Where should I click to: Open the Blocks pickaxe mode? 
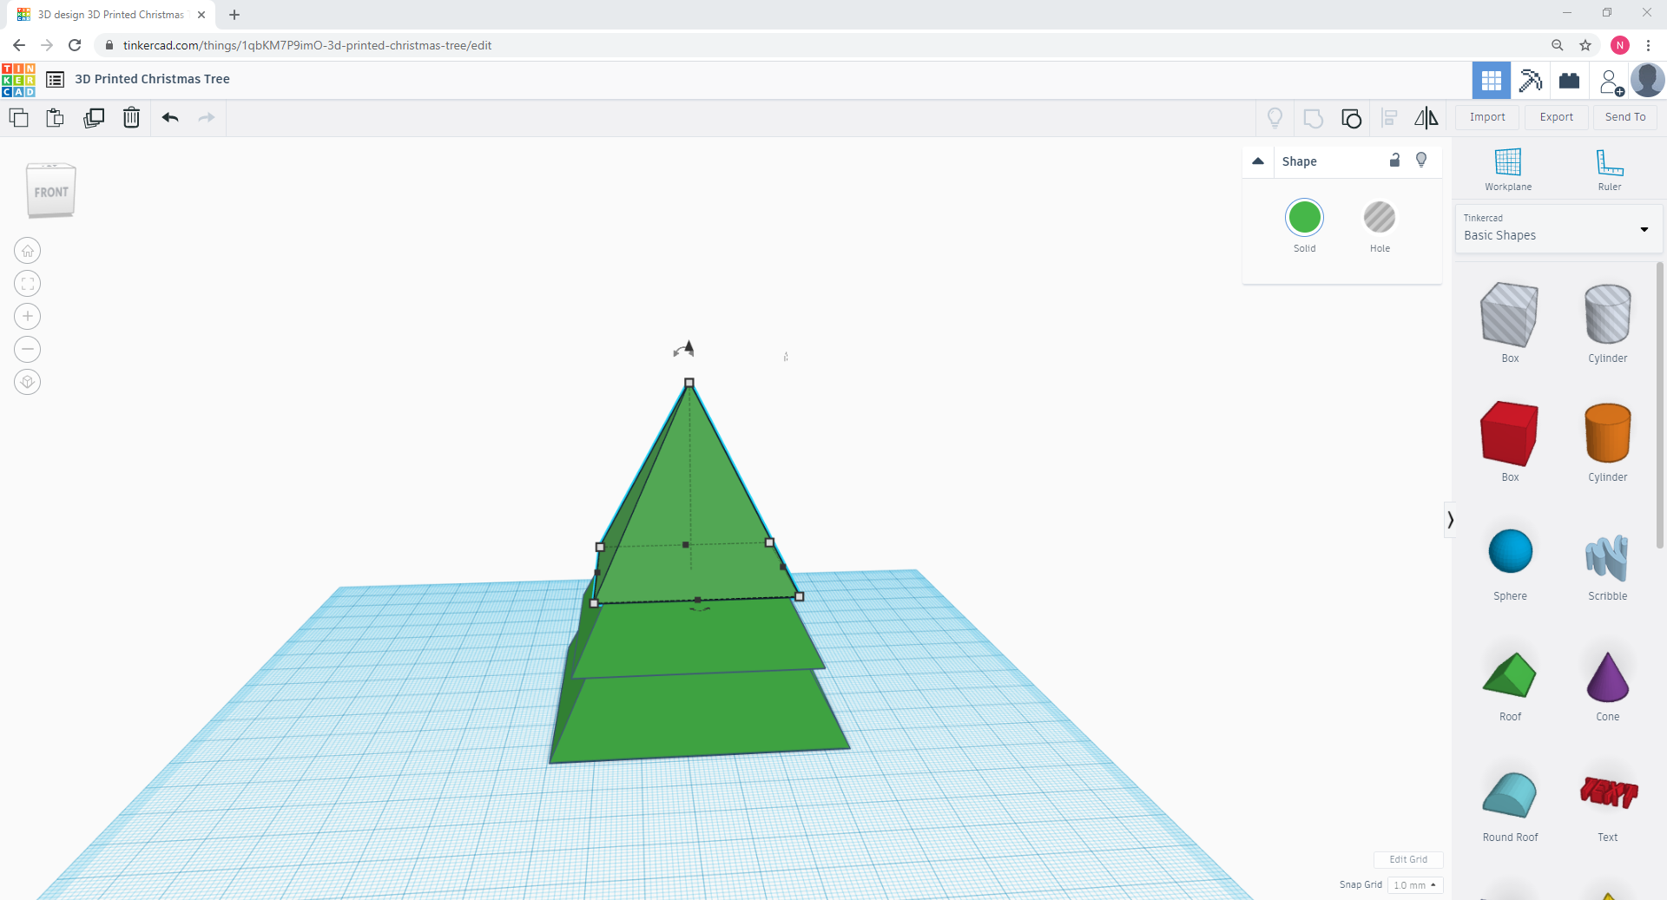[1531, 81]
